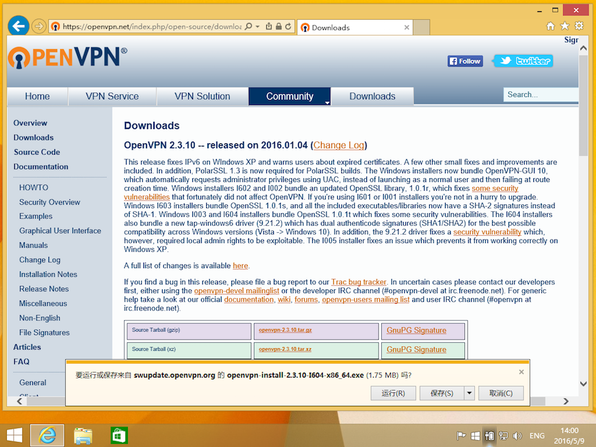Viewport: 596px width, 447px height.
Task: Click Internet Explorer taskbar icon
Action: [x=47, y=435]
